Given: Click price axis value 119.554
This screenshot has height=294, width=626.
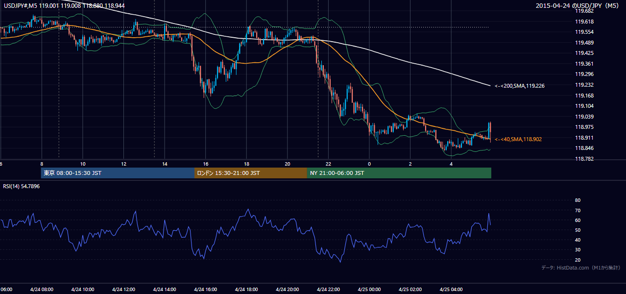Looking at the screenshot, I should (584, 32).
